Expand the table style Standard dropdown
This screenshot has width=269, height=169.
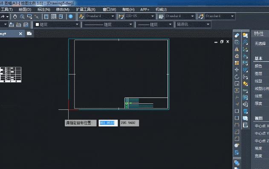[x=193, y=16]
